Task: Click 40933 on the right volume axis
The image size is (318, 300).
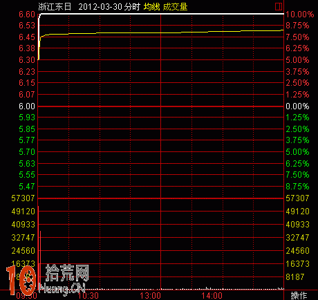Action: 297,225
